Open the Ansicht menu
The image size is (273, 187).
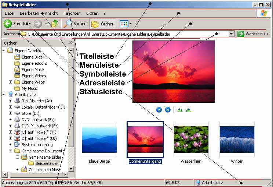click(x=51, y=13)
